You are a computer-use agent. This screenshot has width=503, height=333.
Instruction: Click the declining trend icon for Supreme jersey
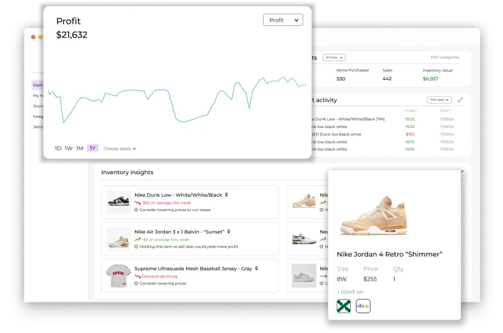pos(138,276)
